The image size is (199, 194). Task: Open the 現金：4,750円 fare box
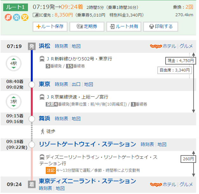coord(178,61)
